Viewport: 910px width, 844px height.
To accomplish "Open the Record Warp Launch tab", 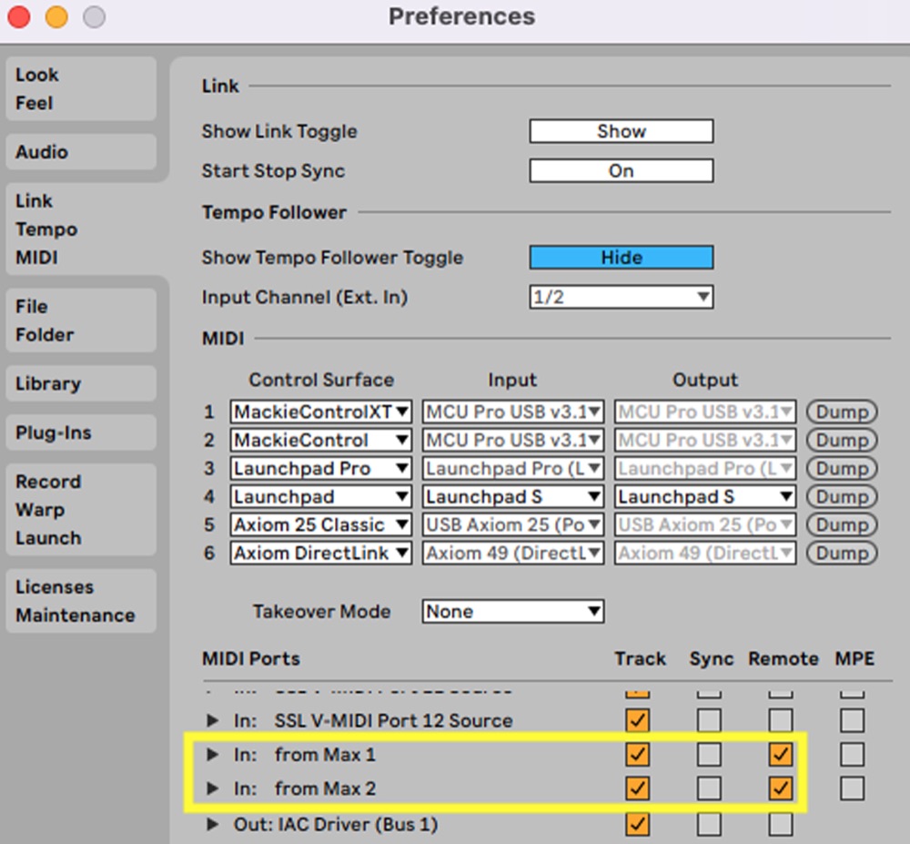I will point(81,509).
